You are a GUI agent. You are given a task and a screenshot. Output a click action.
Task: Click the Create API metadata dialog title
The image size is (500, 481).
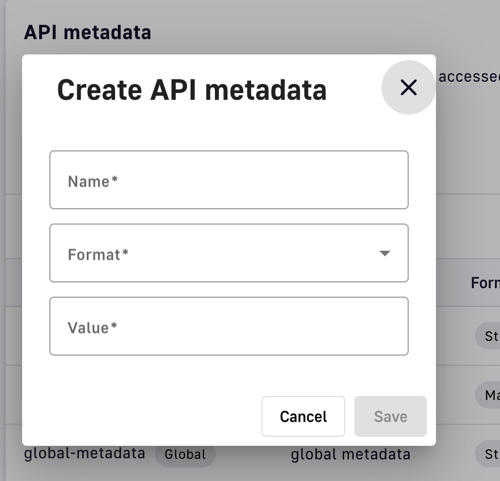(x=192, y=90)
